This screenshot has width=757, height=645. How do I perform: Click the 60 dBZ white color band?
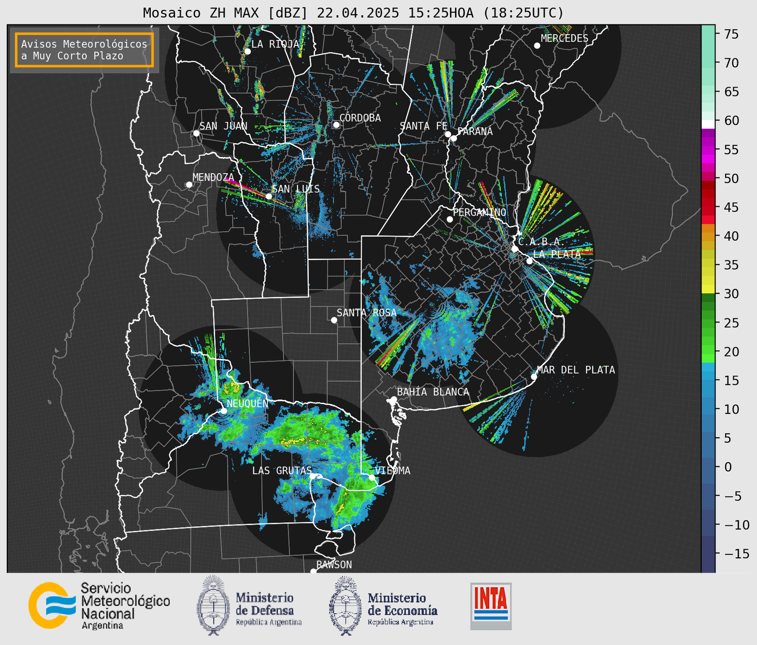point(708,124)
